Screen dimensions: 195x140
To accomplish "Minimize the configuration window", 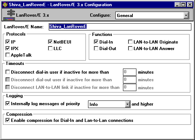I will coord(177,5).
